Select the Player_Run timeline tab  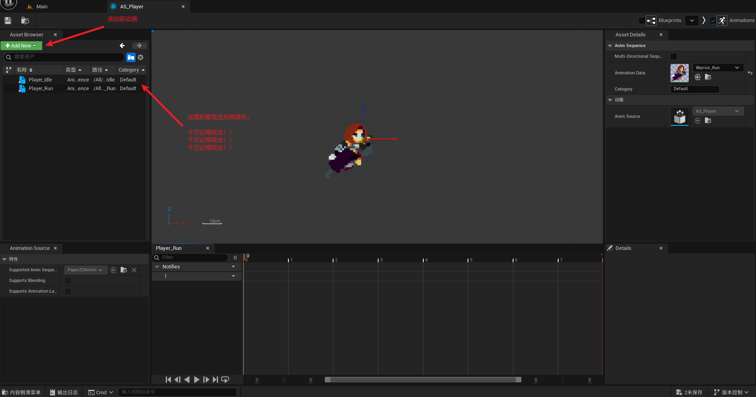pos(169,248)
